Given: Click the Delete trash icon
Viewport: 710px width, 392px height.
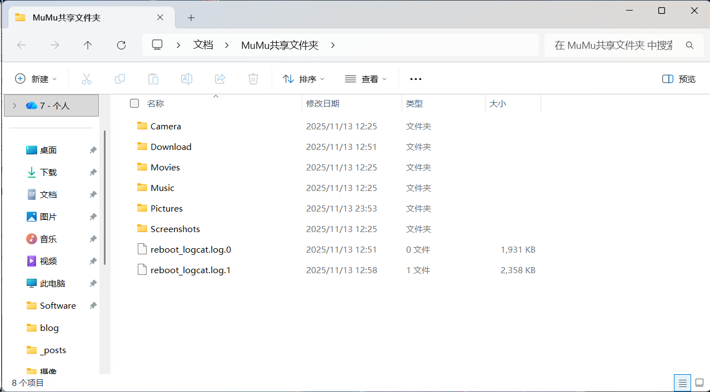Looking at the screenshot, I should click(253, 79).
